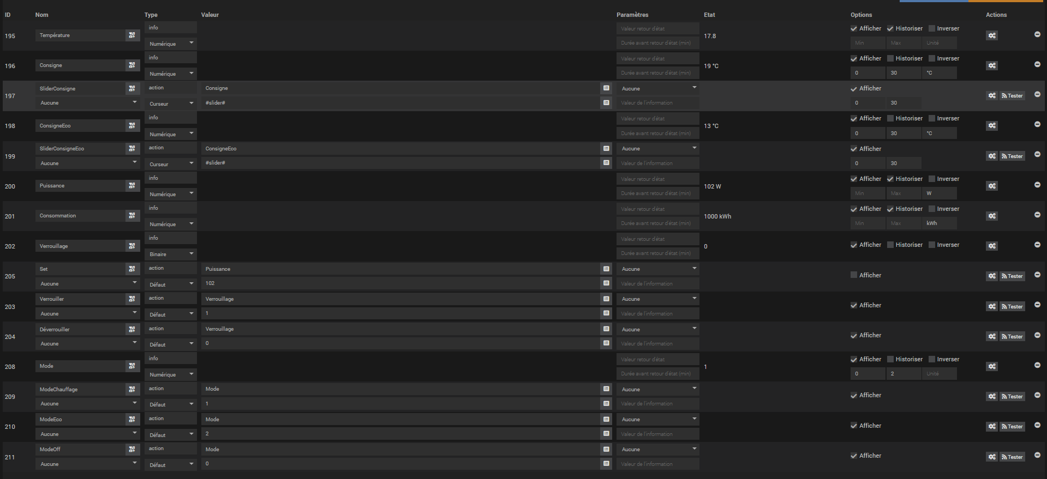Click the icon selector beside ModeOff
1047x479 pixels.
pos(132,449)
